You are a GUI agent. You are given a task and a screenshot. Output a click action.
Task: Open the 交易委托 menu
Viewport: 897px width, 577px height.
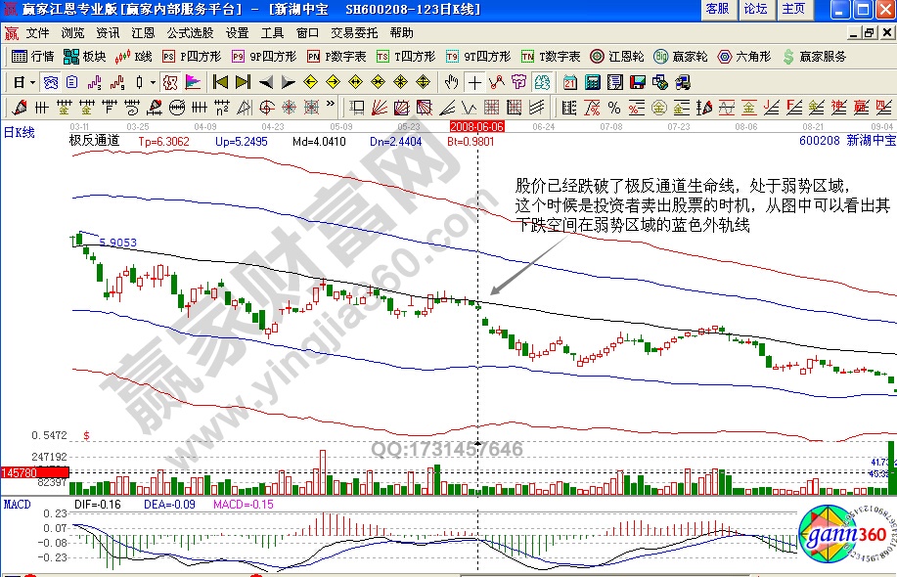click(x=352, y=32)
